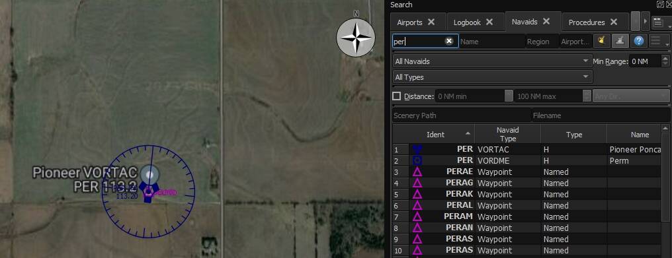Expand the All Types dropdown
Image resolution: width=672 pixels, height=258 pixels.
coord(493,77)
